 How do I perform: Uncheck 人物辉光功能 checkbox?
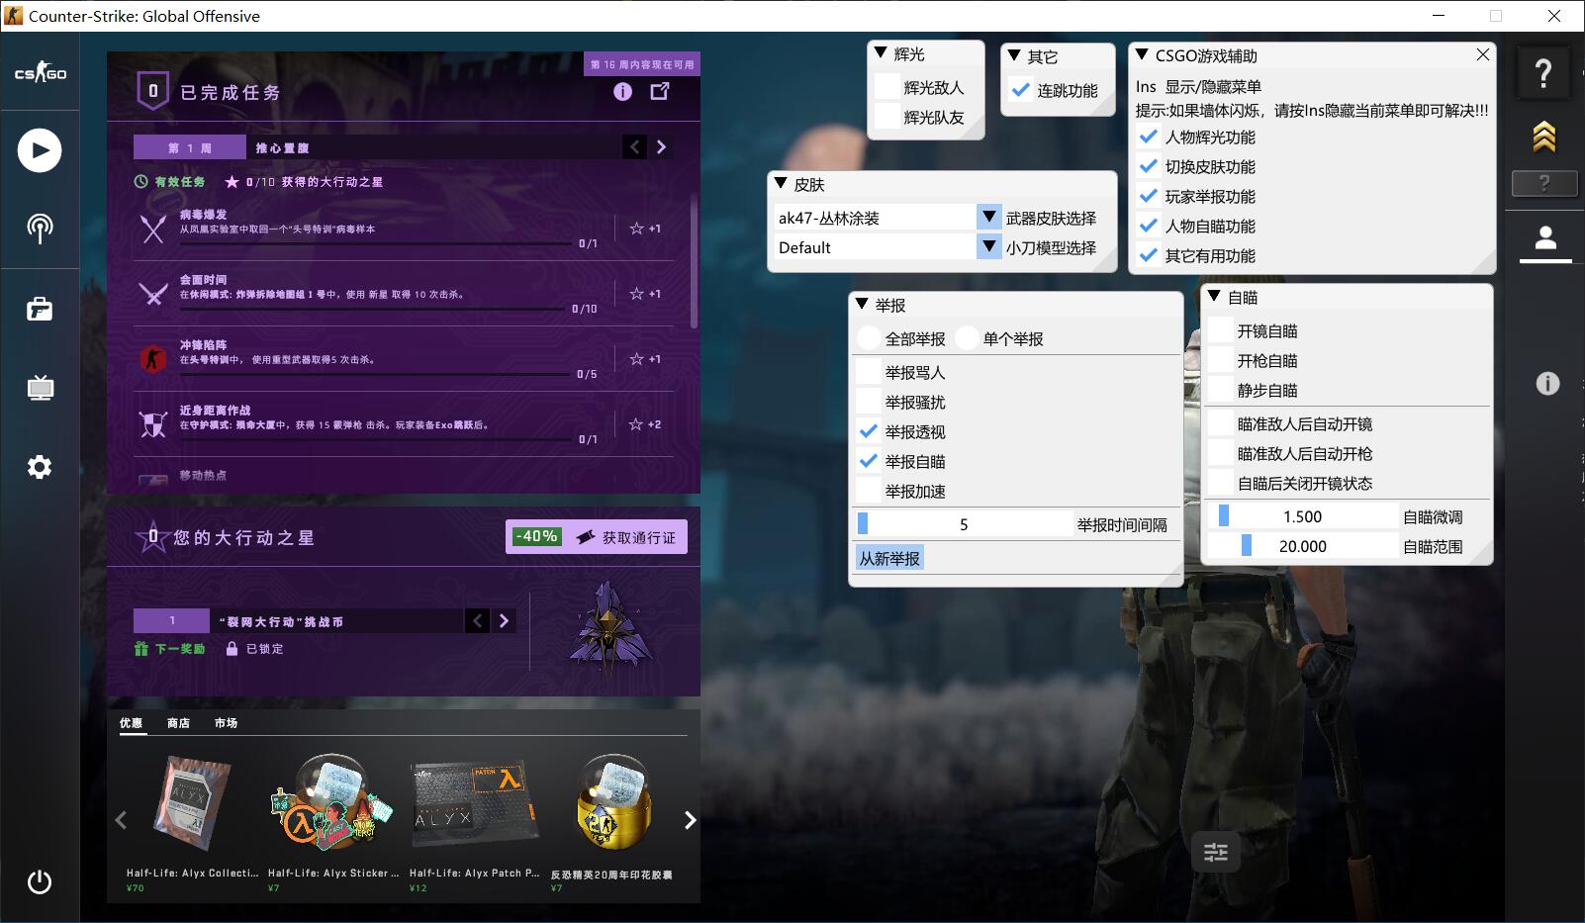click(x=1148, y=137)
